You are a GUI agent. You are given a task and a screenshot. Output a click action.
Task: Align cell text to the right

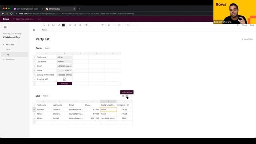click(x=80, y=25)
